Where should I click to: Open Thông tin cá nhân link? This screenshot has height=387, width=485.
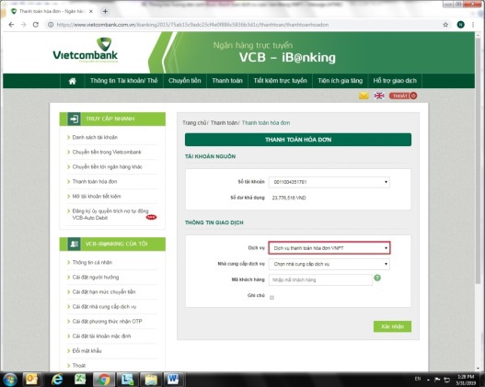92,263
